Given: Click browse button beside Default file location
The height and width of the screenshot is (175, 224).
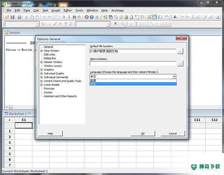Looking at the screenshot, I should [x=180, y=51].
